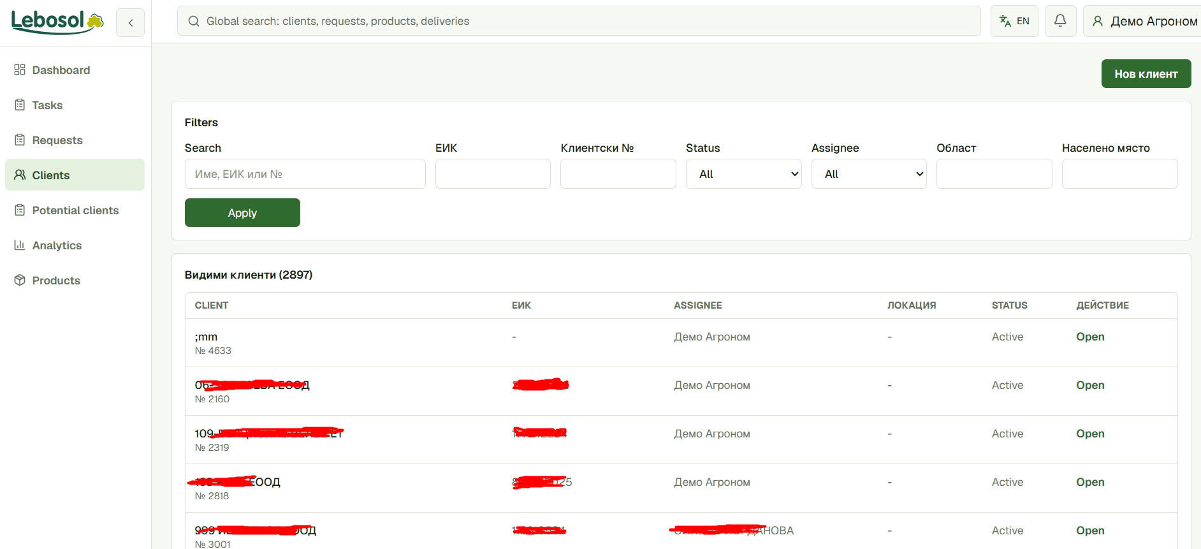Click the Filters heading

click(x=201, y=122)
